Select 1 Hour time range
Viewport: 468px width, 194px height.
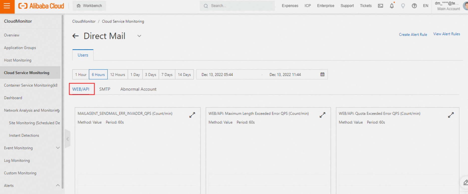tap(81, 74)
